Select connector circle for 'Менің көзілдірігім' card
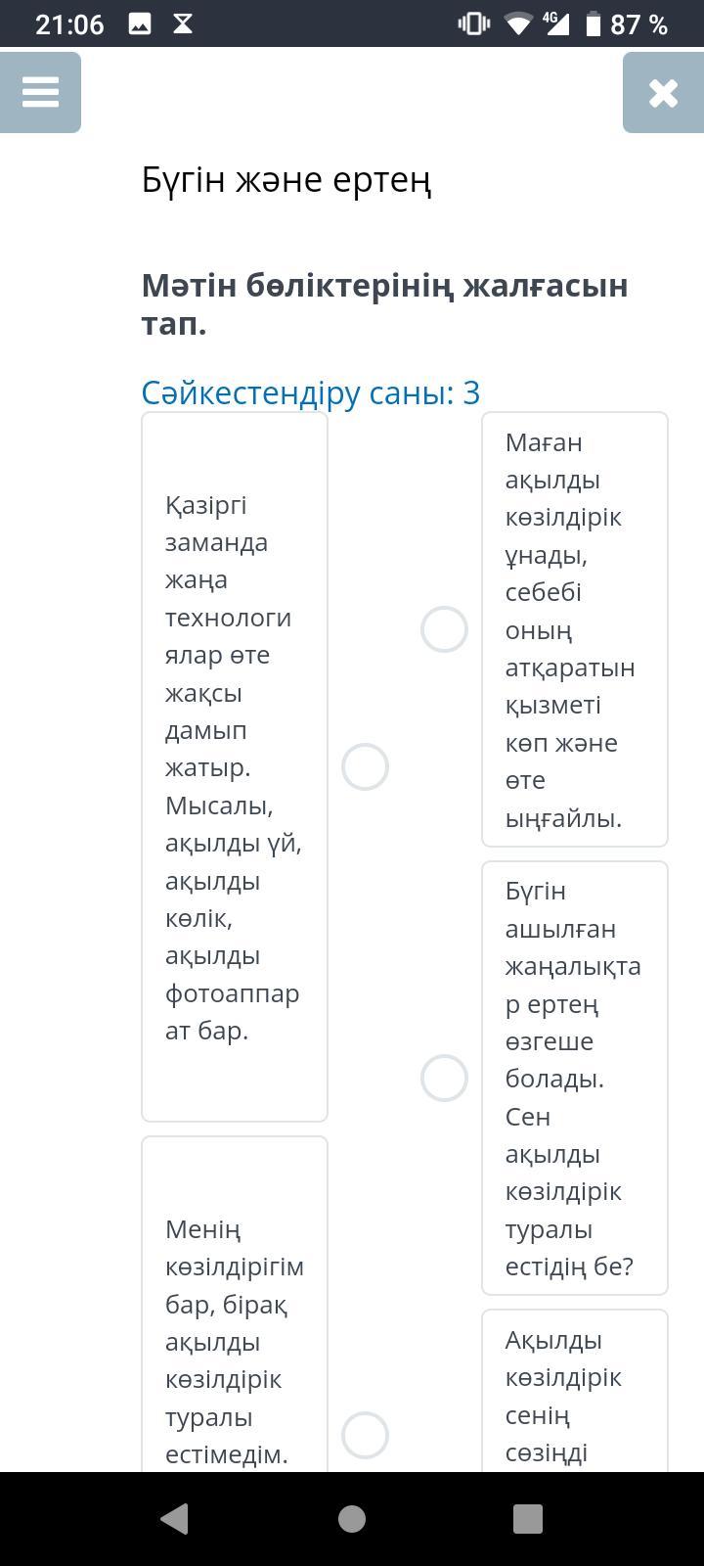The height and width of the screenshot is (1566, 704). tap(365, 1435)
